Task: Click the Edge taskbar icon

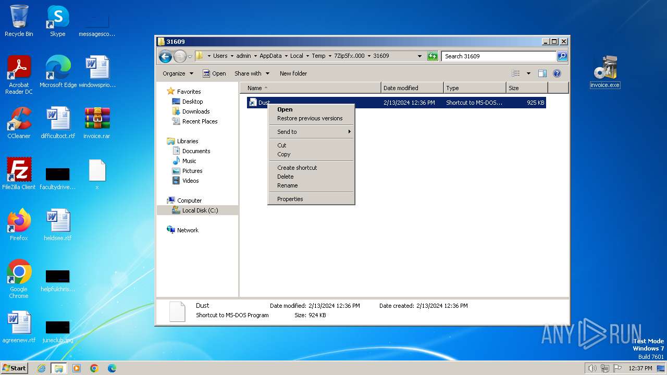Action: [x=112, y=368]
